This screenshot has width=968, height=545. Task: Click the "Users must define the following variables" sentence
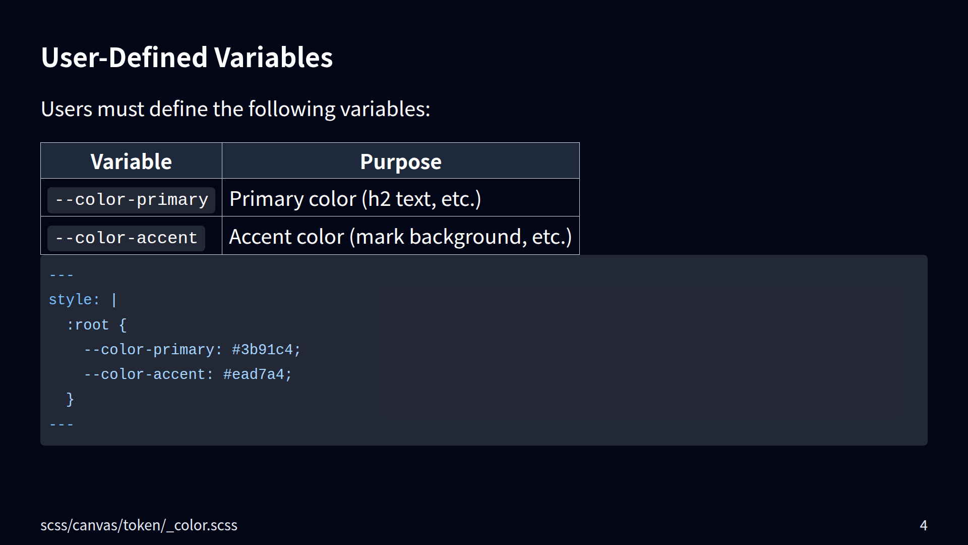pos(235,109)
